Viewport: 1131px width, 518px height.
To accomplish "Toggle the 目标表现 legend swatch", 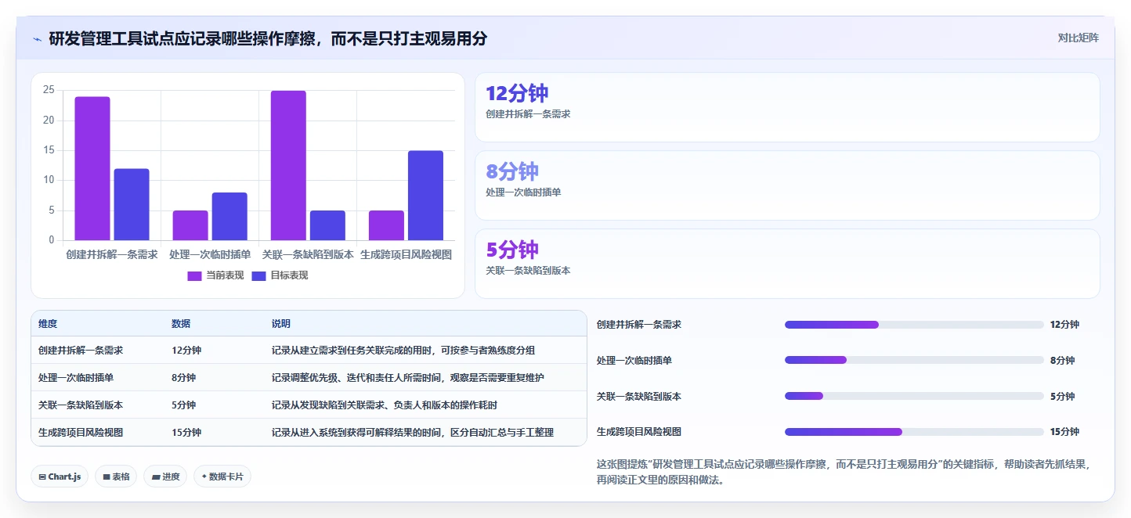I will point(259,275).
